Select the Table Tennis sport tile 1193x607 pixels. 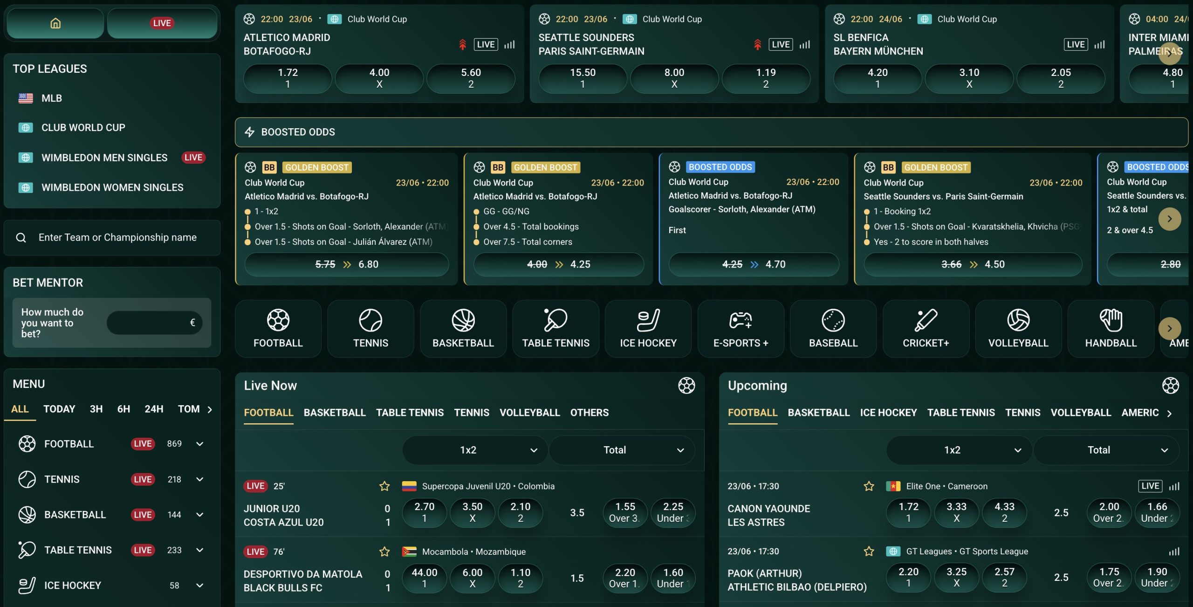click(x=555, y=329)
